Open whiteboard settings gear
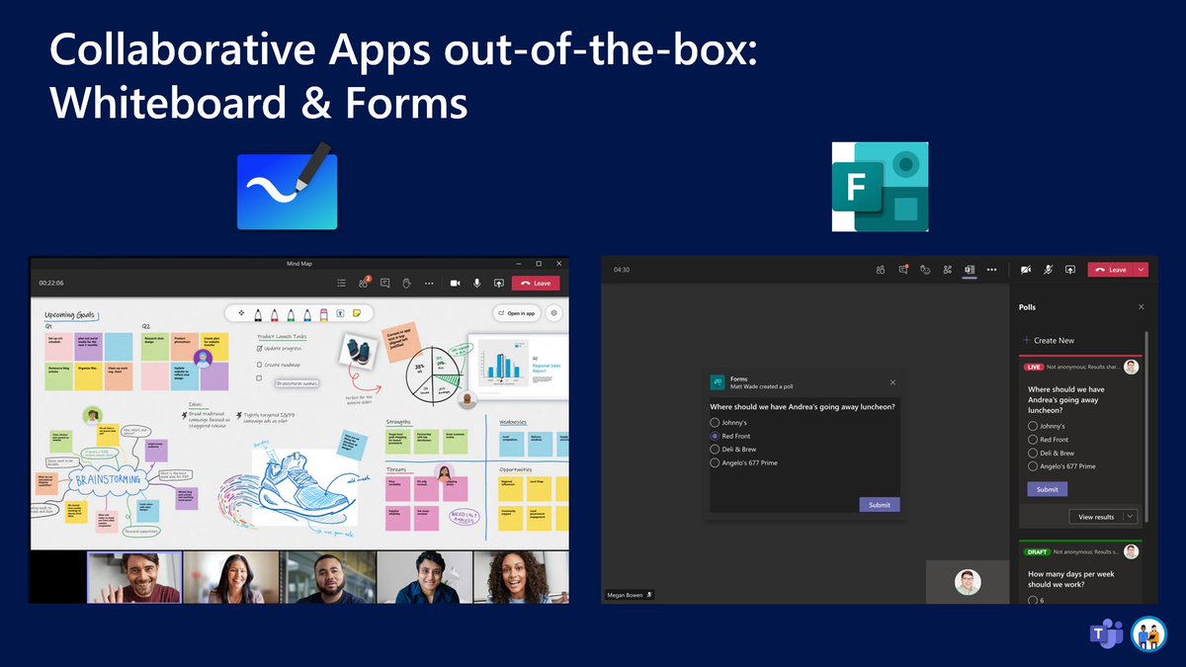This screenshot has width=1186, height=667. pos(554,313)
